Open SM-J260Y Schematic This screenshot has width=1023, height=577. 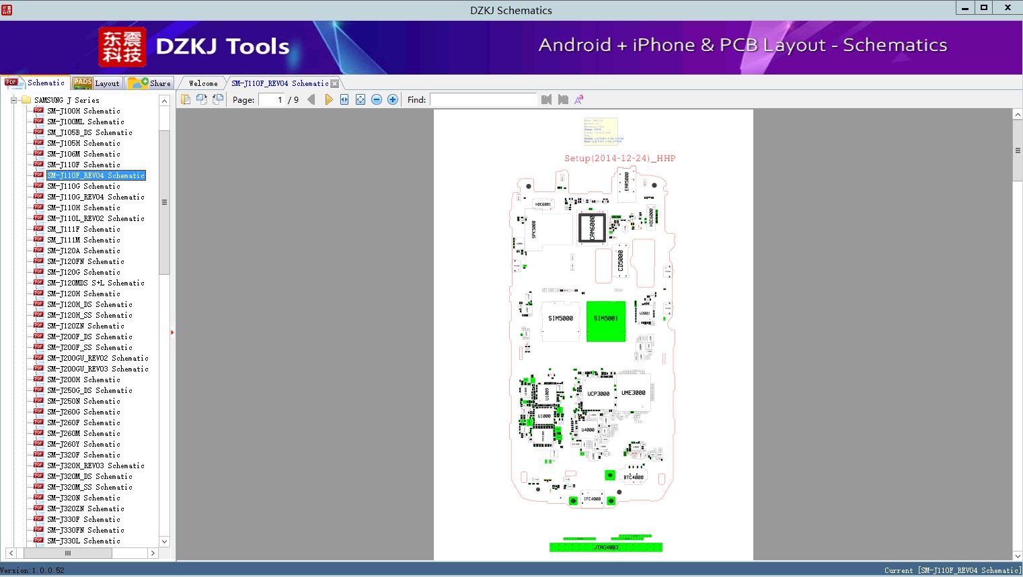coord(83,444)
